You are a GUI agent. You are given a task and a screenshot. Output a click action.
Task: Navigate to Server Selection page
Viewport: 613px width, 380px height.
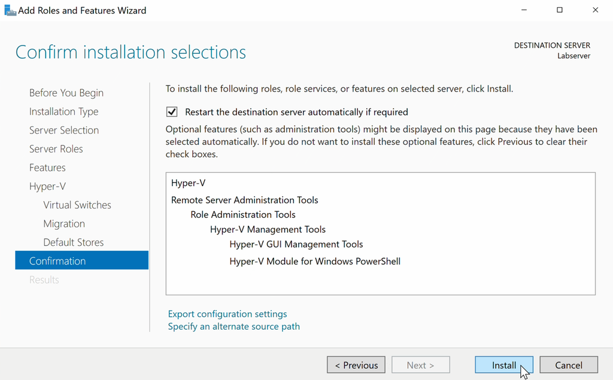[64, 130]
